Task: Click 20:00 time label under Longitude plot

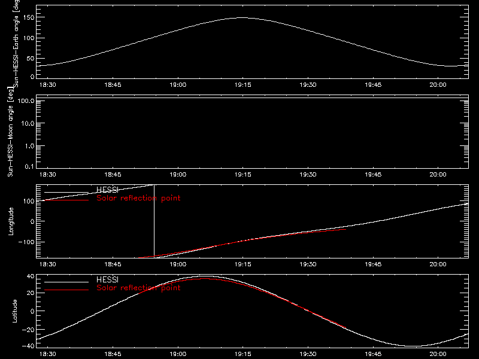Action: (x=438, y=264)
